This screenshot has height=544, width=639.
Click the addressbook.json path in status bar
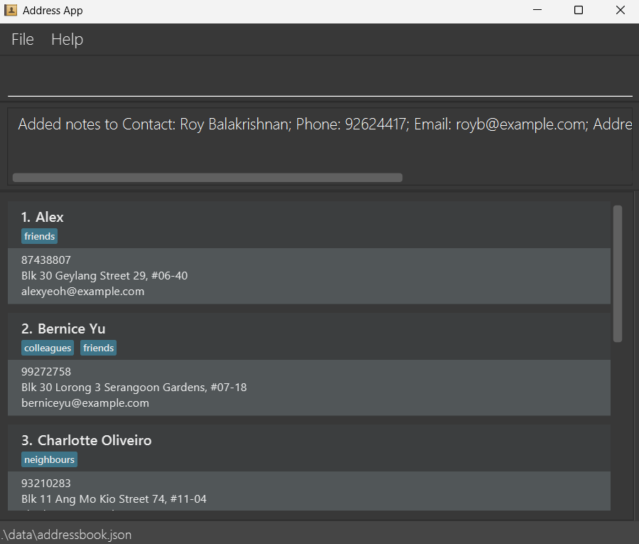[x=66, y=535]
